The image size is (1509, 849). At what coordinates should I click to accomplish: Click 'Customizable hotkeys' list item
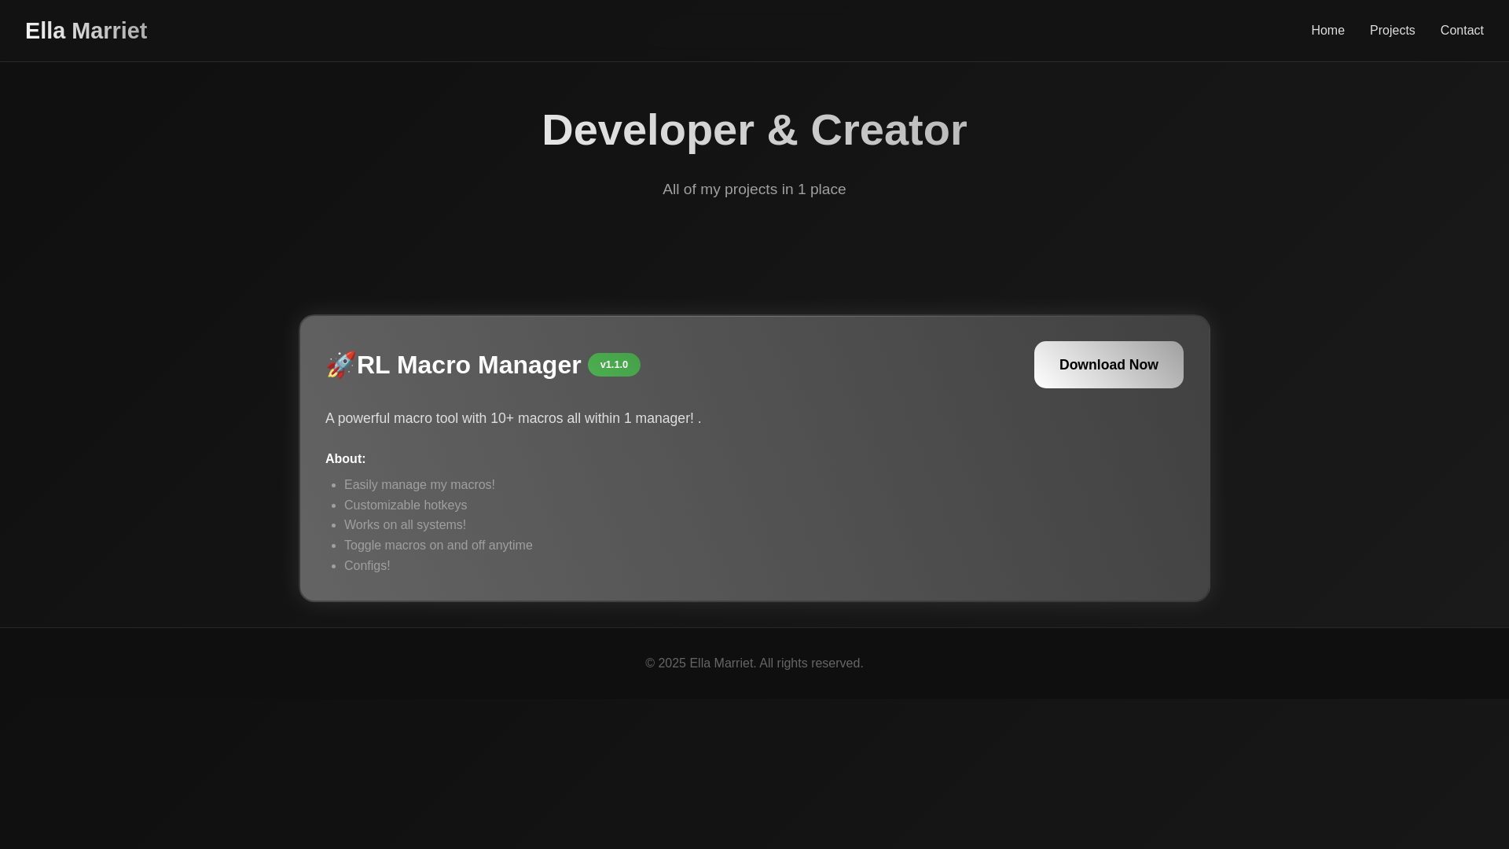click(x=406, y=505)
